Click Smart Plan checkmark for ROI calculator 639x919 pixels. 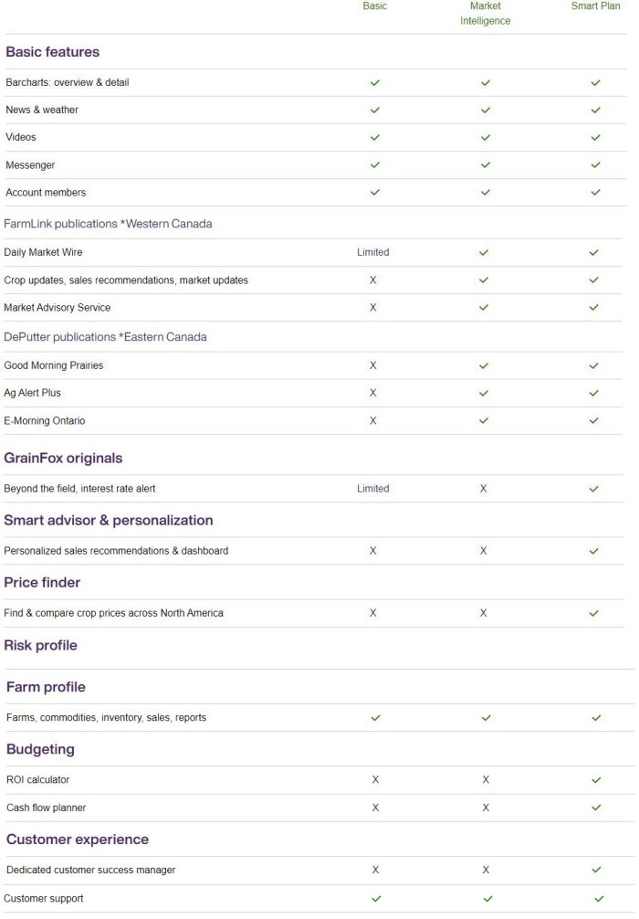click(596, 780)
